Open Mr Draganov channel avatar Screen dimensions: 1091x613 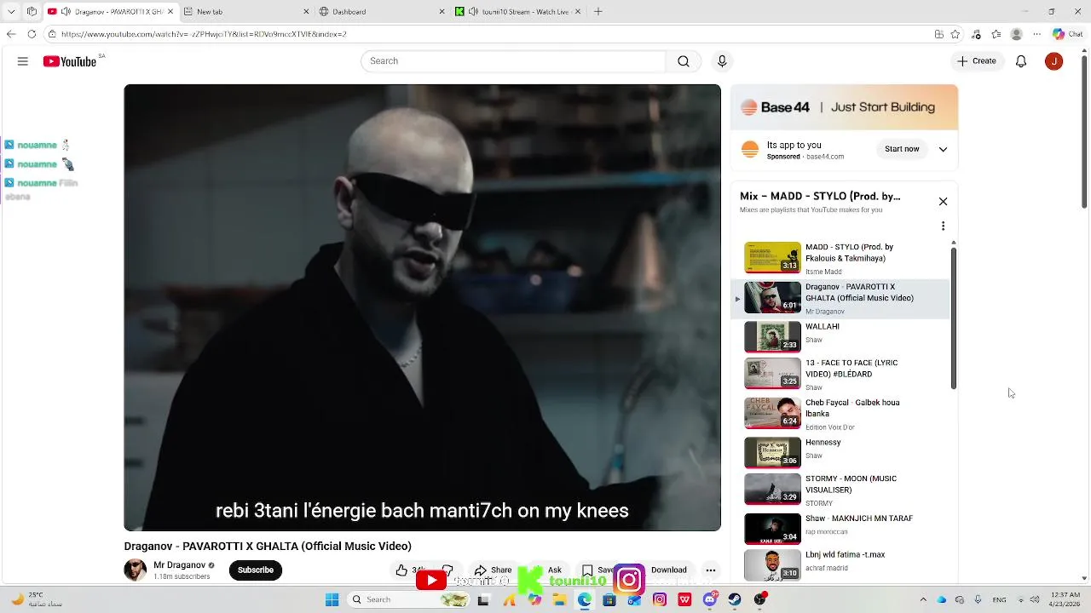(135, 570)
